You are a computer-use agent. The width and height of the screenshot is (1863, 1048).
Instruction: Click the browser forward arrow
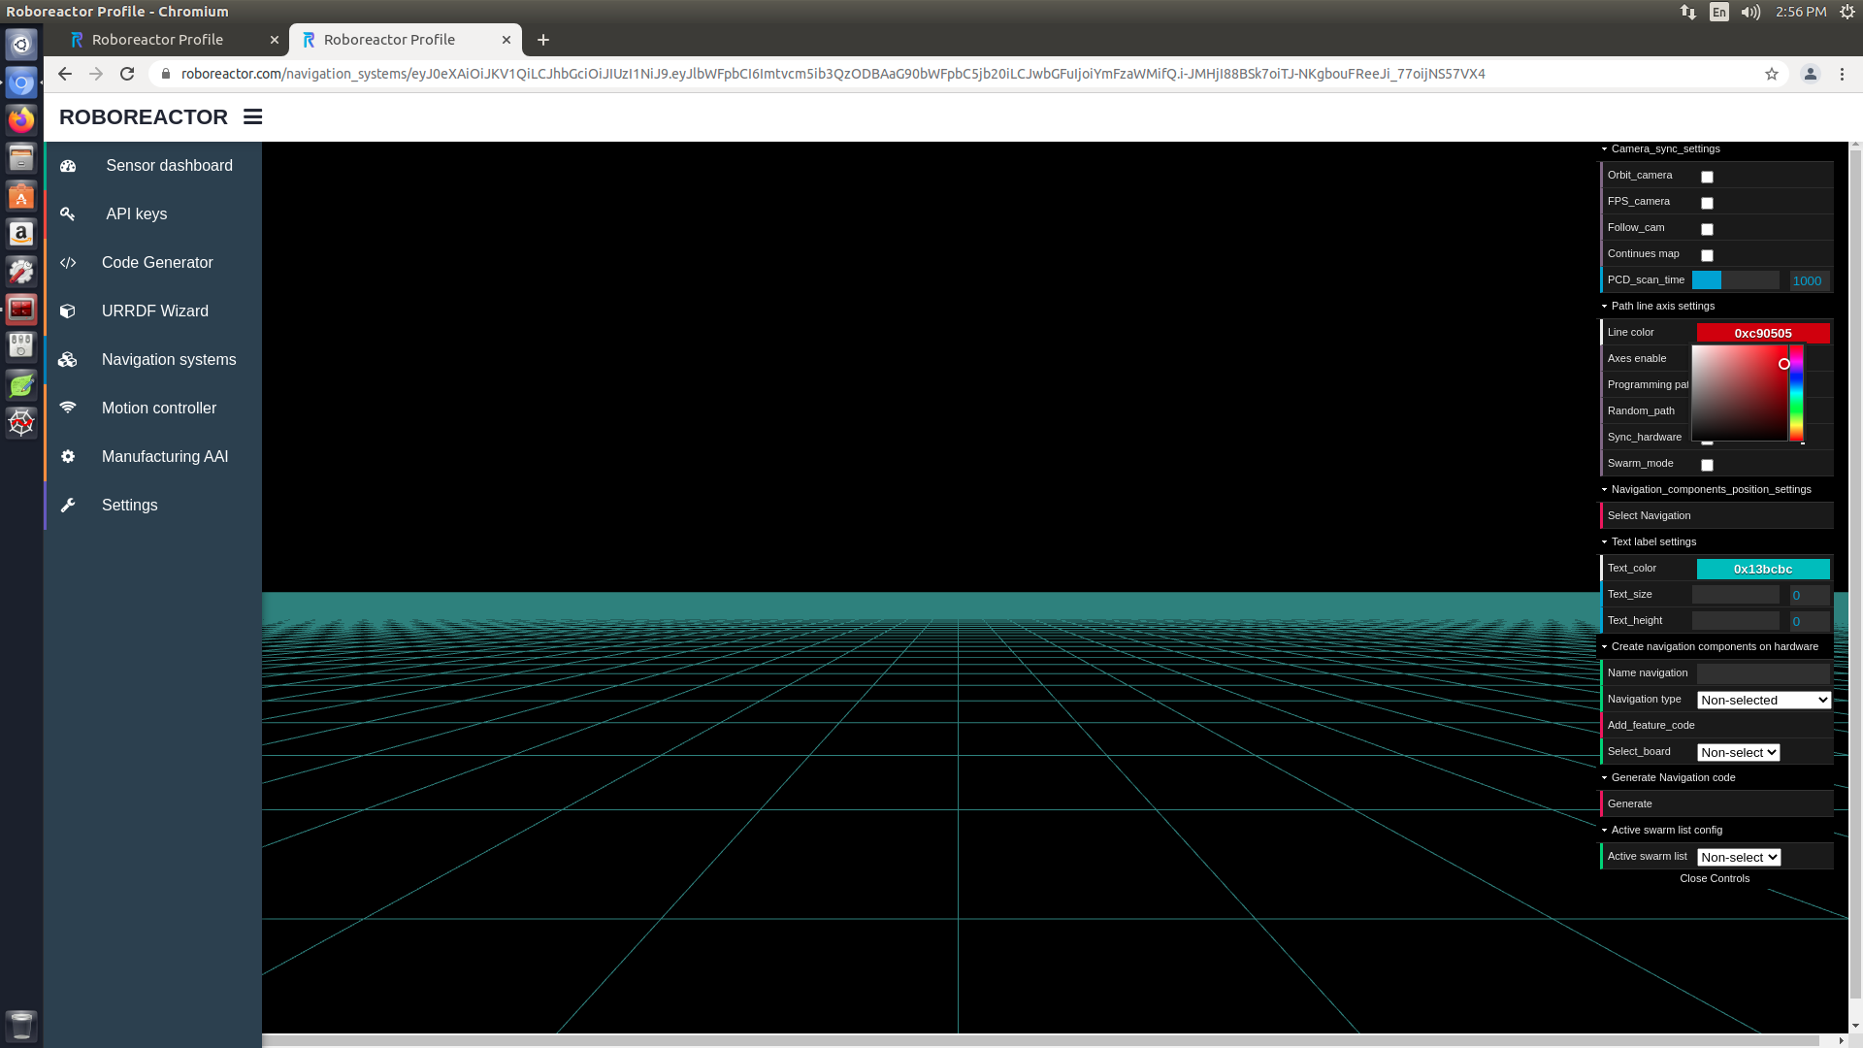96,74
